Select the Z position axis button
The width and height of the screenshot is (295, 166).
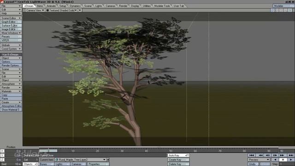pos(2,160)
